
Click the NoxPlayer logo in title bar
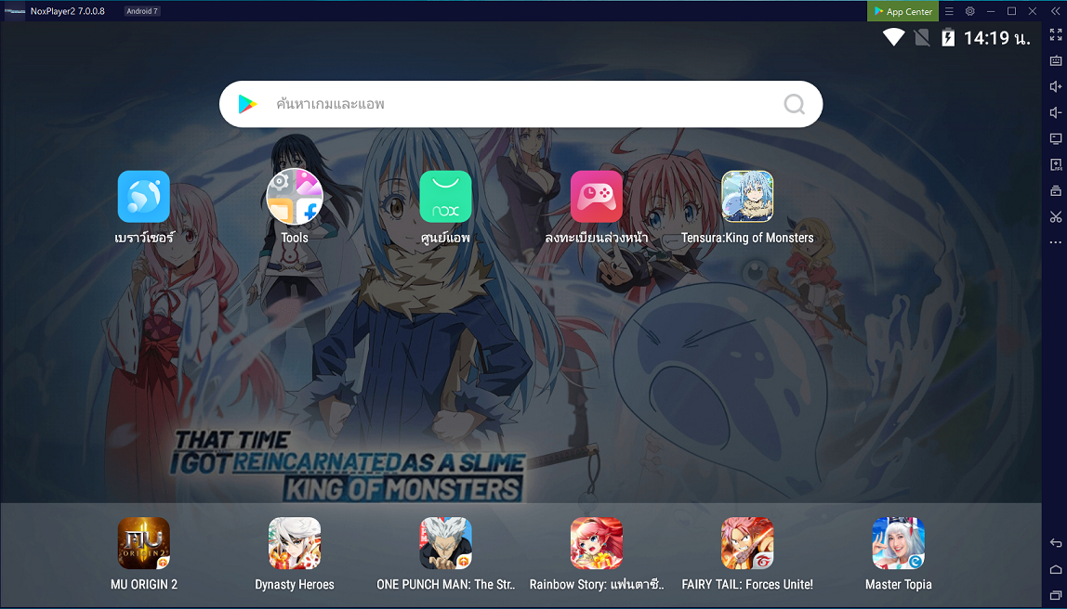click(x=14, y=11)
